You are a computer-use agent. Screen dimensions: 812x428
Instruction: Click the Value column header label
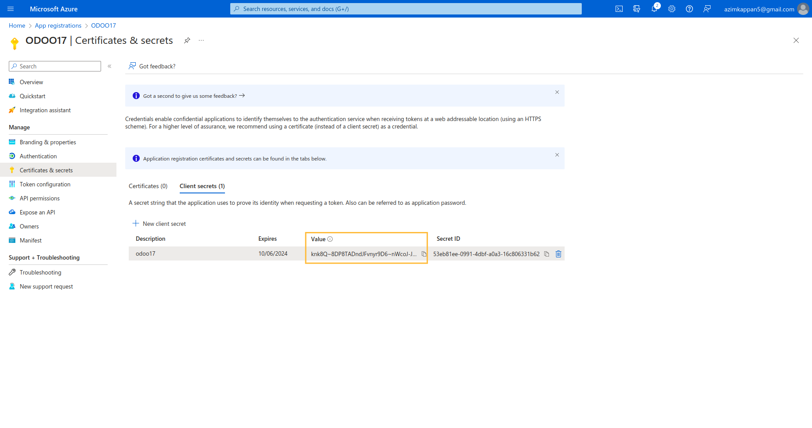[x=318, y=239]
